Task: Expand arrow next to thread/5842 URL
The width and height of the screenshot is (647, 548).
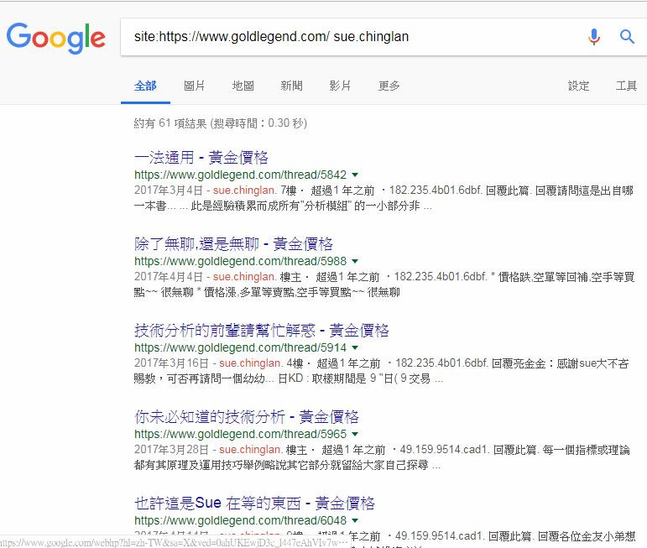Action: 355,175
